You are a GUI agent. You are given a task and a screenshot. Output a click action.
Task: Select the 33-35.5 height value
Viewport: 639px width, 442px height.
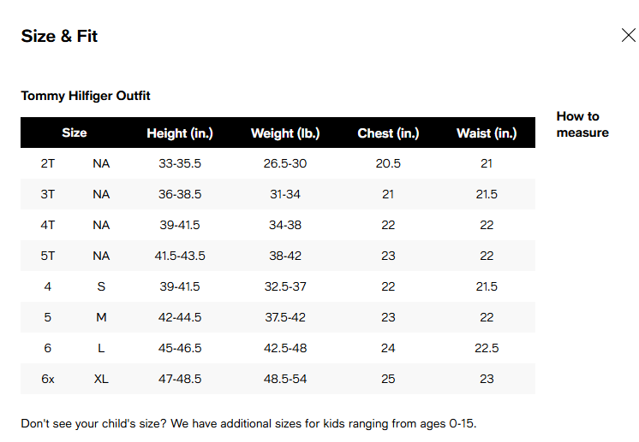pos(180,163)
